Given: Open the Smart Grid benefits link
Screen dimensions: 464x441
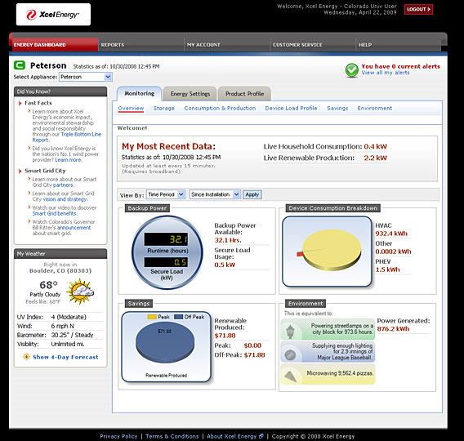Looking at the screenshot, I should 54,213.
